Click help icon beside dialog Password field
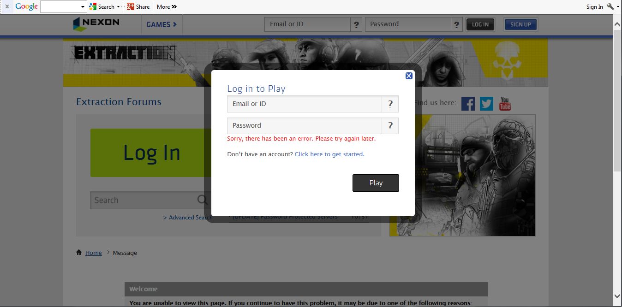 [390, 125]
